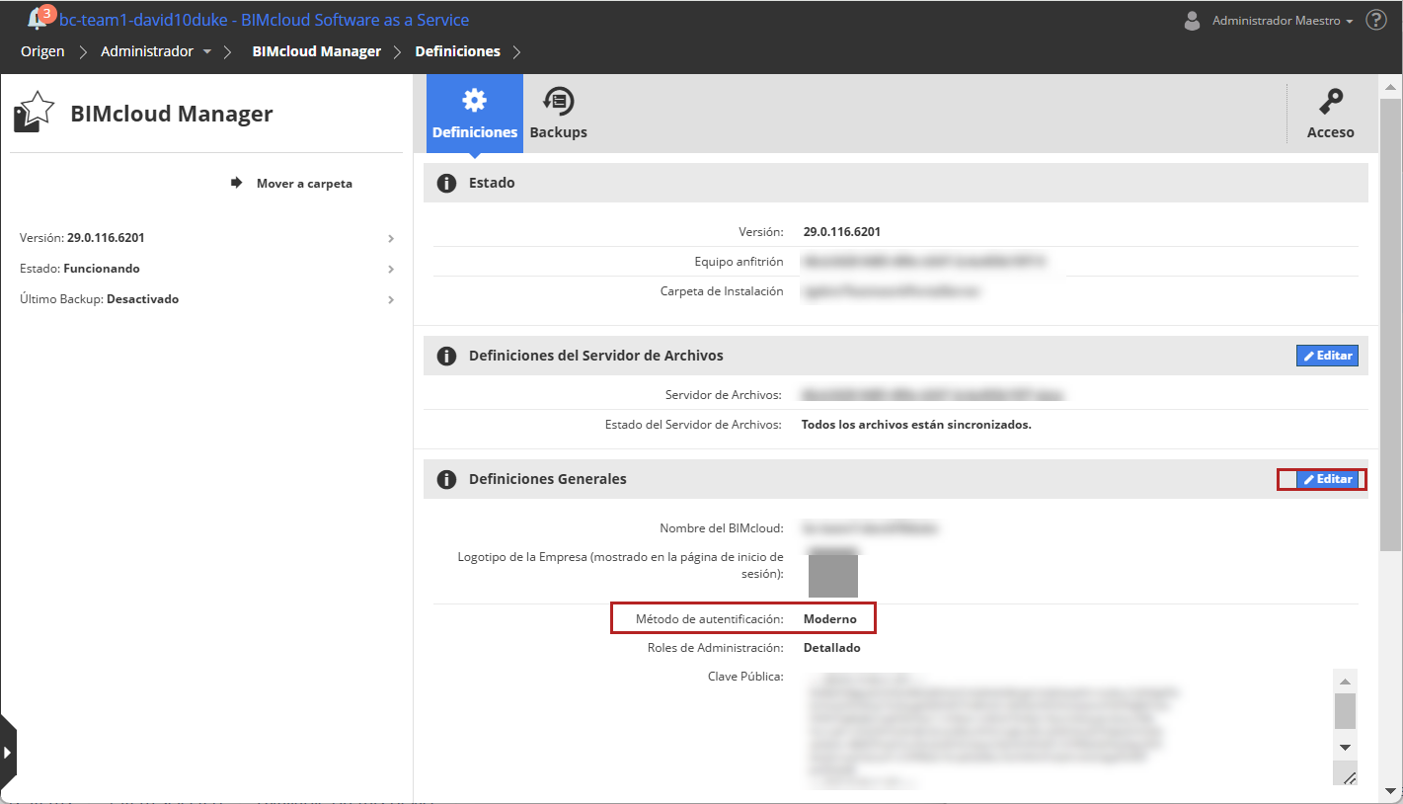Viewport: 1403px width, 804px height.
Task: Click 'Todos los archivos están sincronizados.' text
Action: click(x=916, y=425)
